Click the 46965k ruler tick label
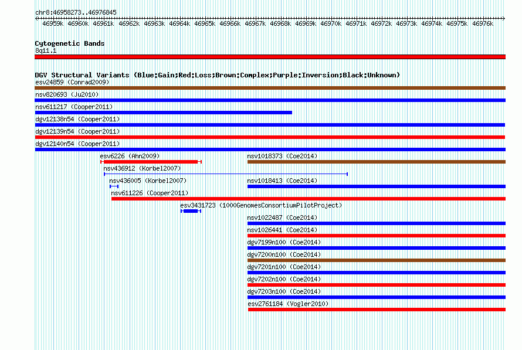The image size is (522, 350). click(x=205, y=23)
